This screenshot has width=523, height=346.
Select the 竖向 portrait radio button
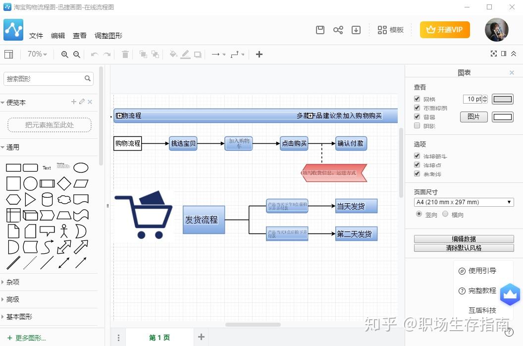[419, 214]
